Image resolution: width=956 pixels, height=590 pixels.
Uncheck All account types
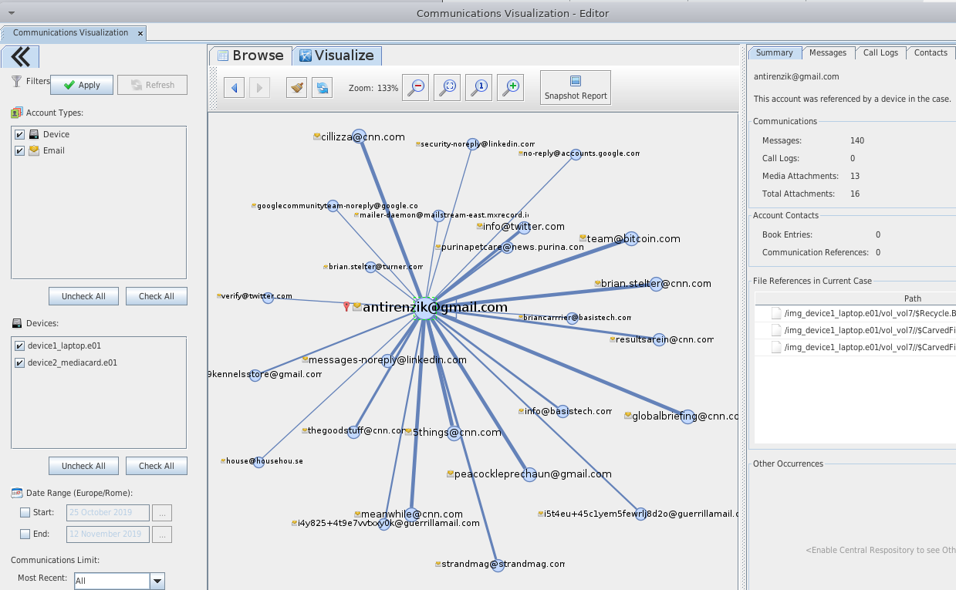pos(83,296)
